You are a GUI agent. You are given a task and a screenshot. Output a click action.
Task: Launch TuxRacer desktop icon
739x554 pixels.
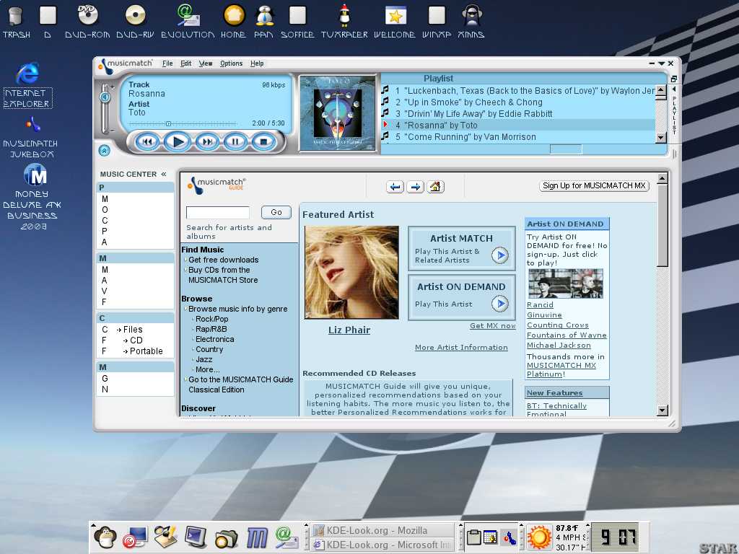click(x=344, y=21)
